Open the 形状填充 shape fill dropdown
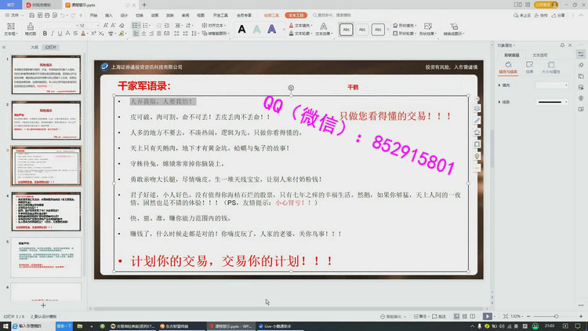Screen dimensions: 588x331 407,25
